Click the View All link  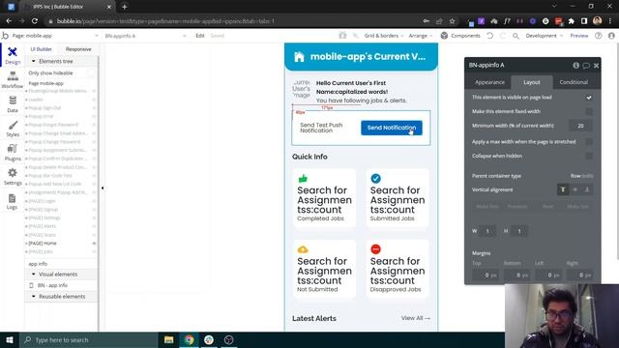pyautogui.click(x=416, y=318)
